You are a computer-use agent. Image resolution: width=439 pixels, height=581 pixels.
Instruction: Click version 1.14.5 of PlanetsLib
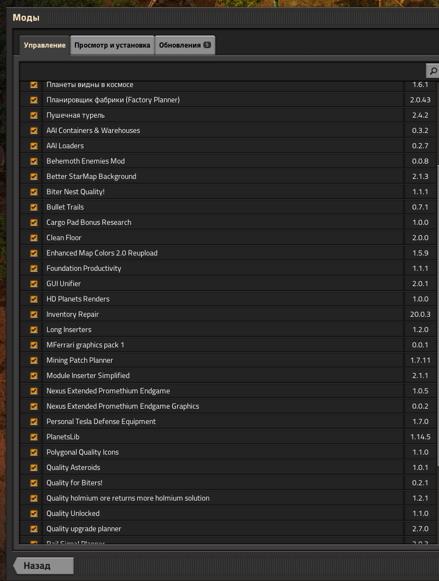(420, 437)
